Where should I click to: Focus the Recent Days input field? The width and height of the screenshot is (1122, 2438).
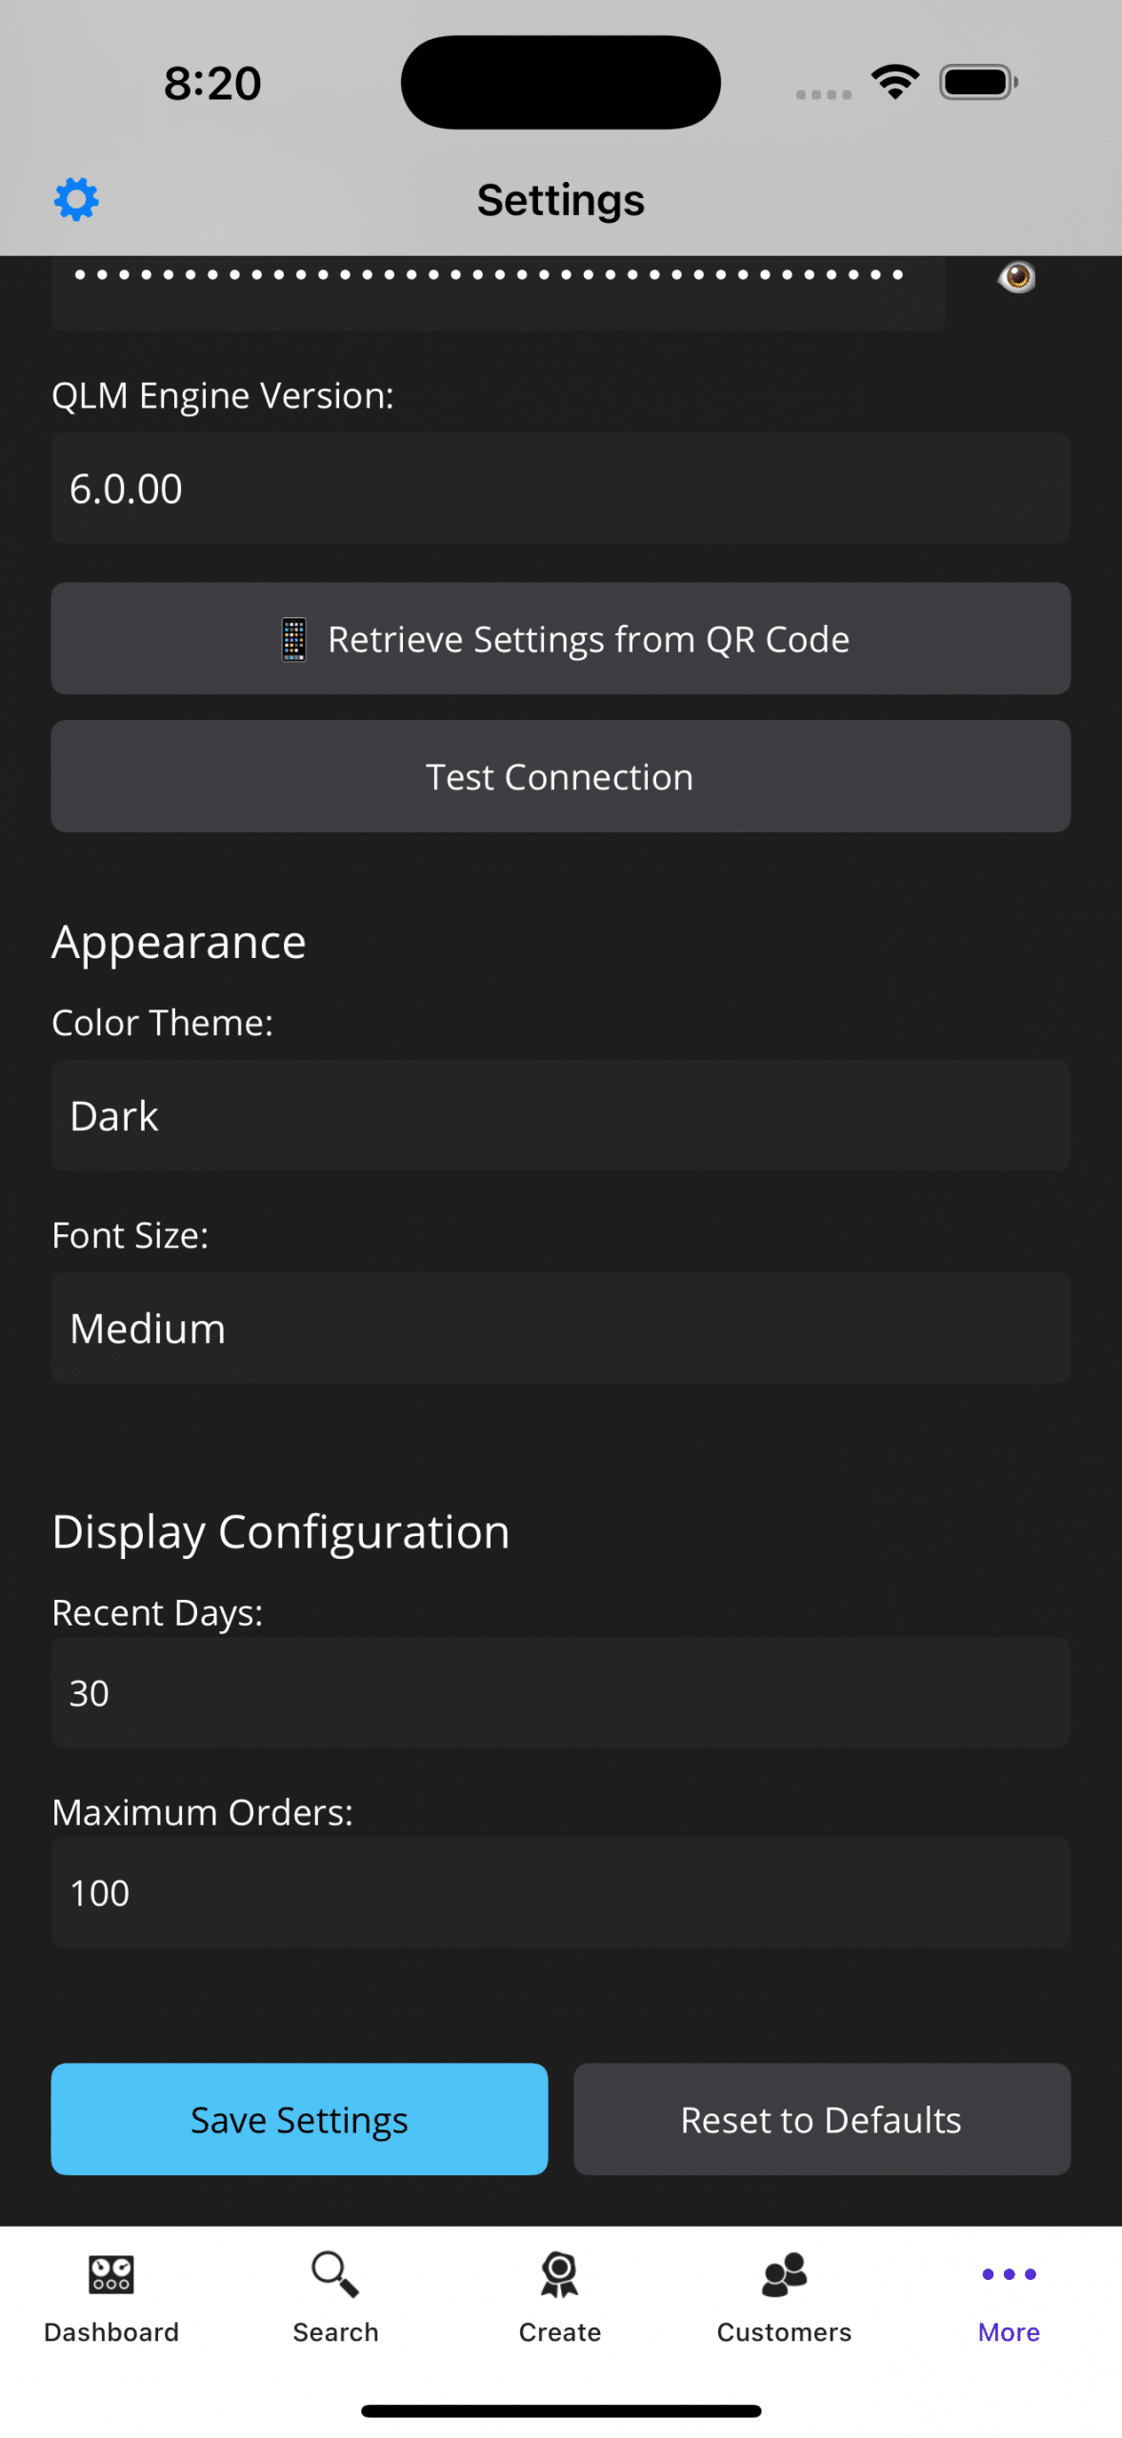560,1693
